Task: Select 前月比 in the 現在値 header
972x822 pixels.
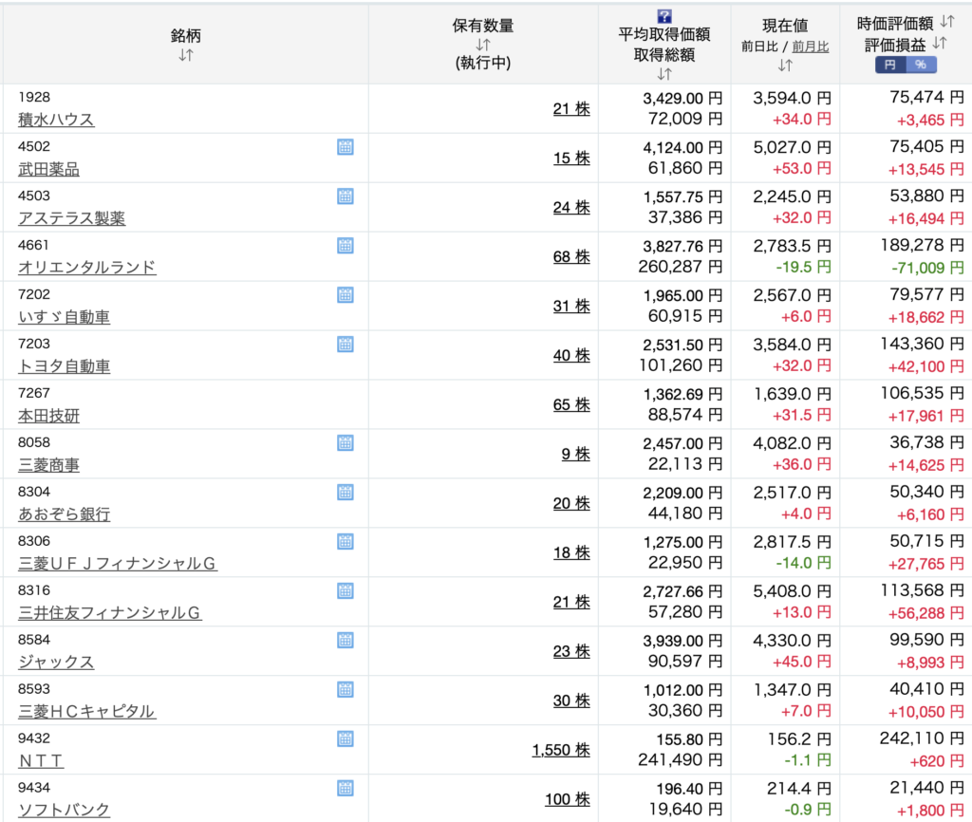Action: 810,46
